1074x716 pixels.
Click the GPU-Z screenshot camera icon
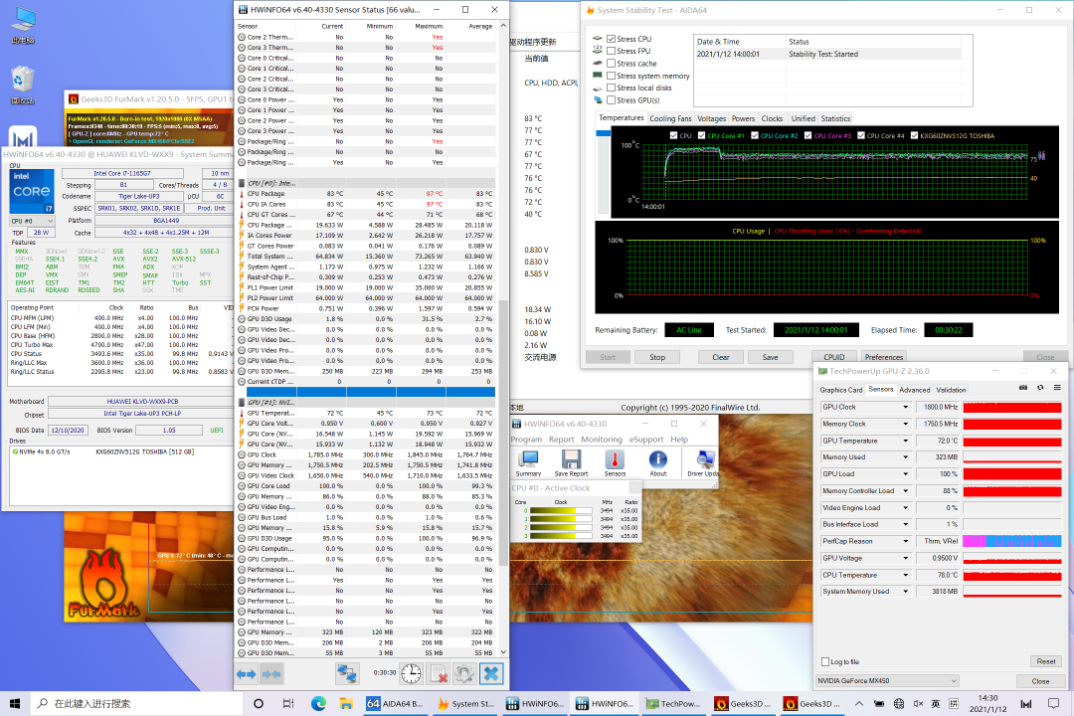(x=1023, y=387)
